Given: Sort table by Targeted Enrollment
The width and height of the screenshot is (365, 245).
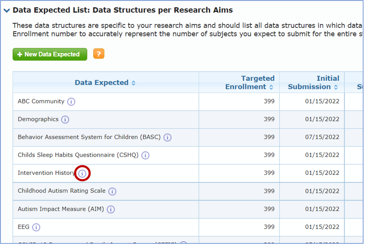Looking at the screenshot, I should (271, 87).
